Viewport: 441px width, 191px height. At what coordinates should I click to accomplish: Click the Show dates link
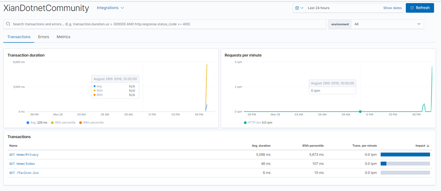tap(392, 8)
